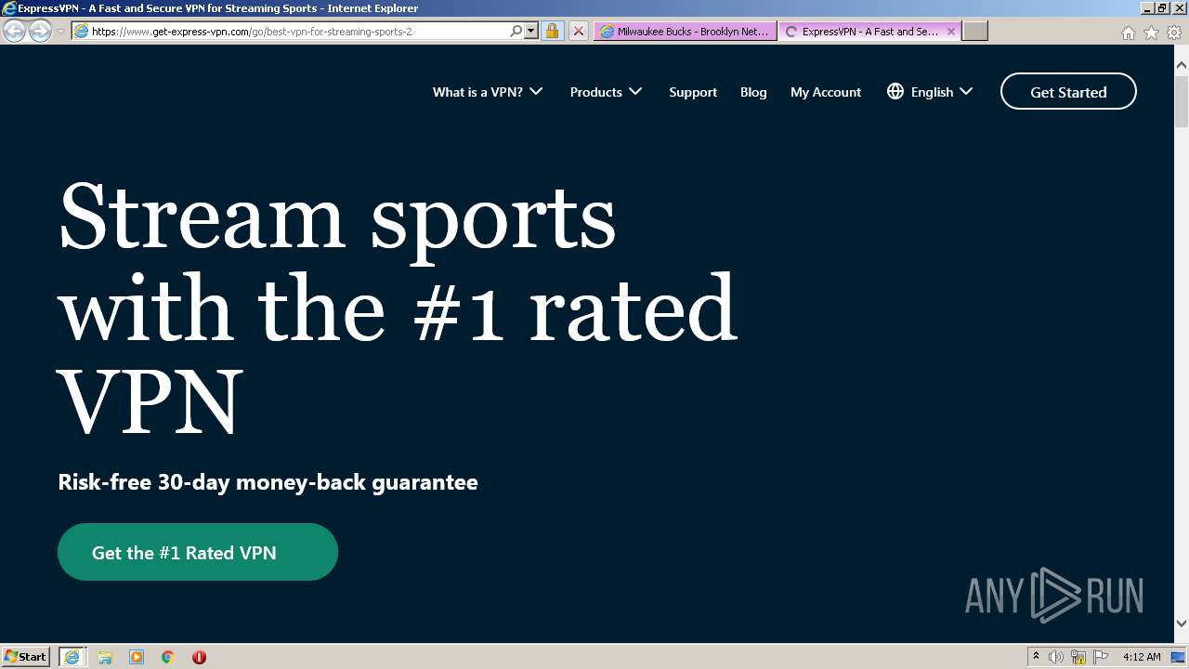The width and height of the screenshot is (1189, 669).
Task: Click 'Risk-free 30-day money-back guarantee' text
Action: pyautogui.click(x=268, y=482)
